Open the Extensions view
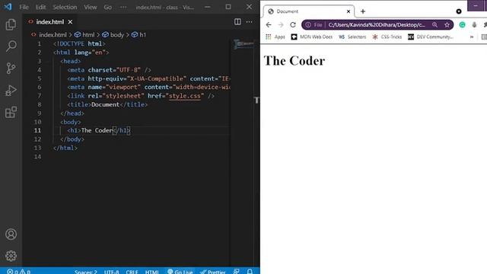Image resolution: width=487 pixels, height=274 pixels. point(11,112)
